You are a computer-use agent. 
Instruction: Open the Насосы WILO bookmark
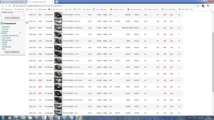click(169, 9)
